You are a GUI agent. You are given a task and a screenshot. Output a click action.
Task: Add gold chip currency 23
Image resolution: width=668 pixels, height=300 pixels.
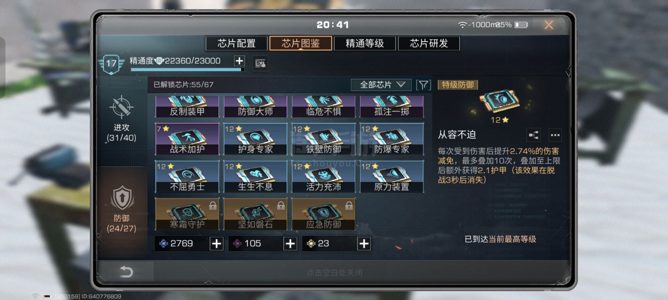pyautogui.click(x=364, y=244)
